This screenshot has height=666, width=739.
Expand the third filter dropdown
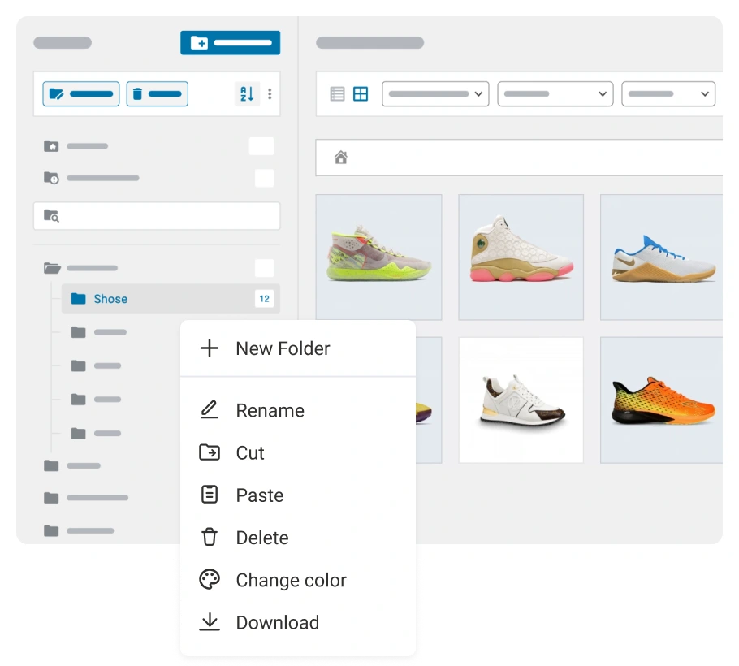[668, 94]
